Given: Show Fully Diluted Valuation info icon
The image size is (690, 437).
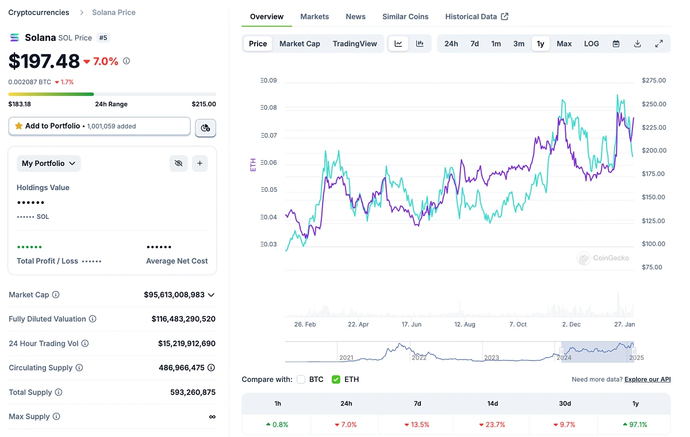Looking at the screenshot, I should tap(93, 319).
